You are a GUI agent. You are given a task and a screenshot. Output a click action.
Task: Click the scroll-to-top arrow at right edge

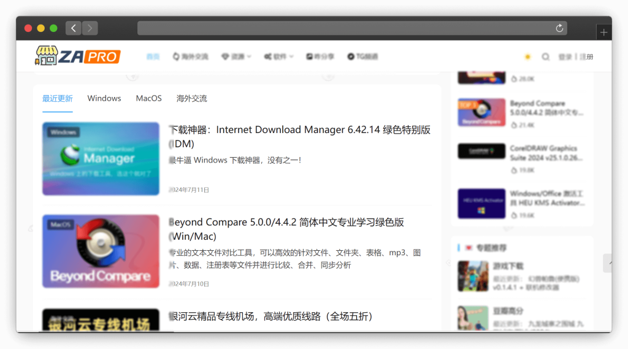[x=608, y=263]
